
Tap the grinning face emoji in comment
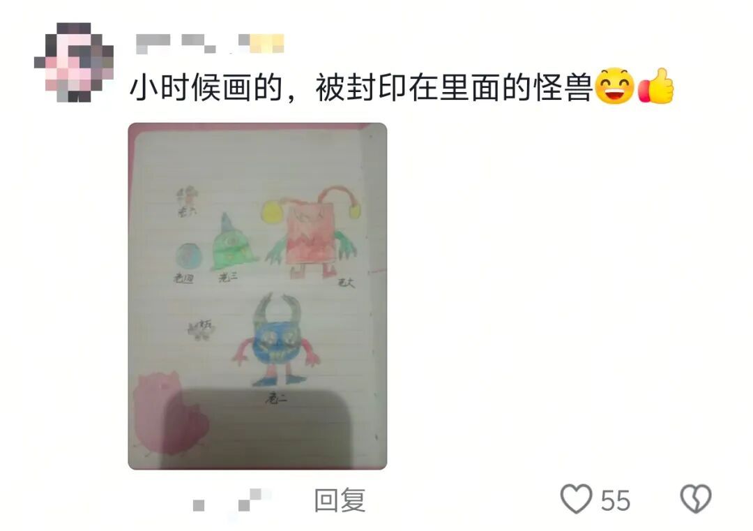tap(614, 87)
